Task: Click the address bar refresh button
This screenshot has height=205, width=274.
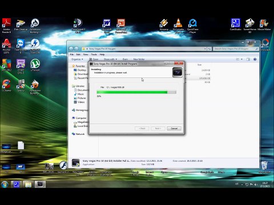Action: tap(209, 49)
